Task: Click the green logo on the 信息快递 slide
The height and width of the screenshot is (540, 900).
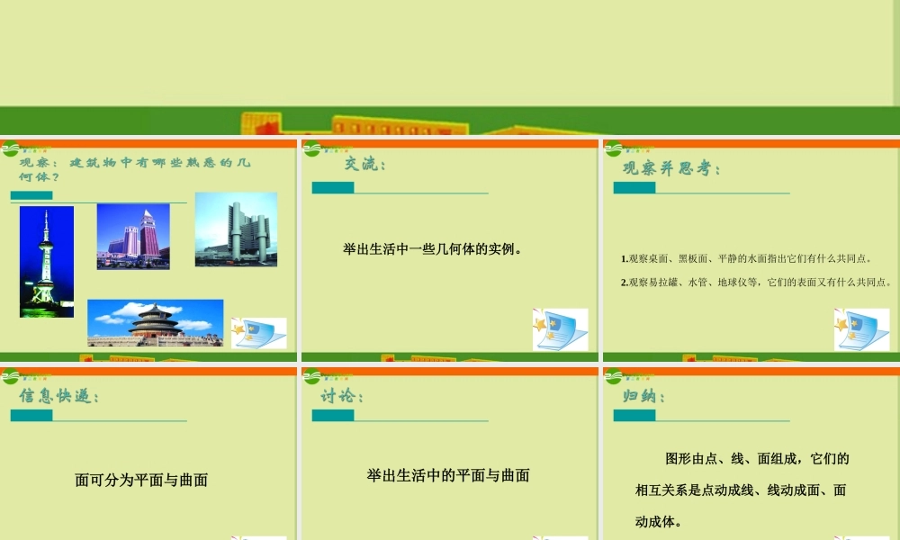Action: 10,376
